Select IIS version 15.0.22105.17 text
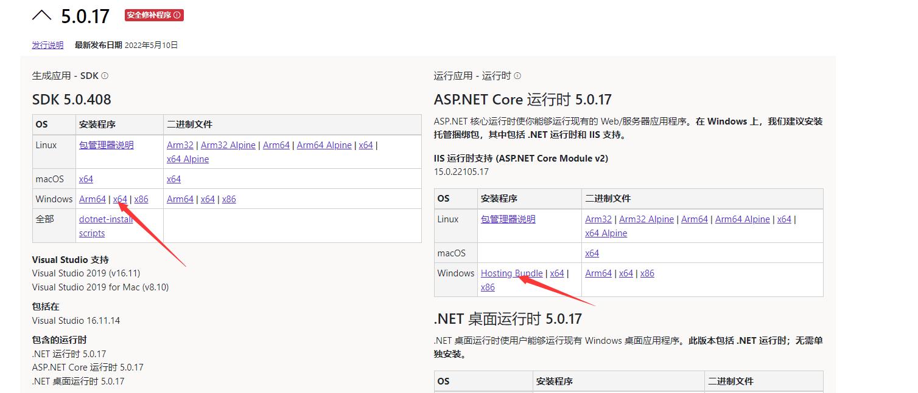The image size is (918, 393). point(461,172)
